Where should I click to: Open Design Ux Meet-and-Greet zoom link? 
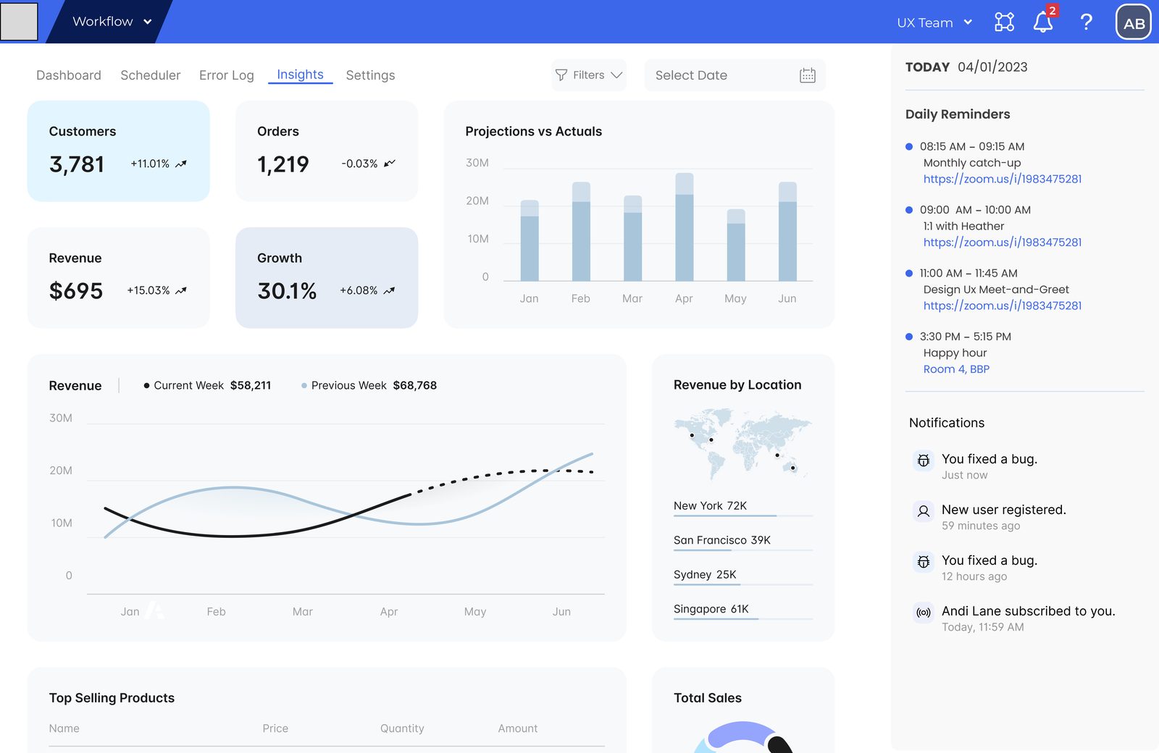1003,306
